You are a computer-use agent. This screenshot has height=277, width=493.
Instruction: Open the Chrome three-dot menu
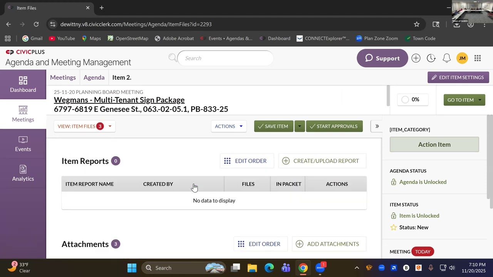point(485,24)
